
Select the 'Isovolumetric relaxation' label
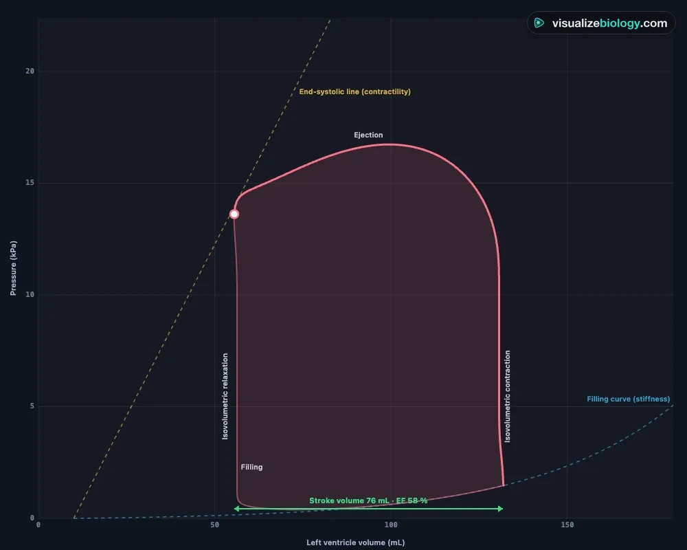pos(225,397)
